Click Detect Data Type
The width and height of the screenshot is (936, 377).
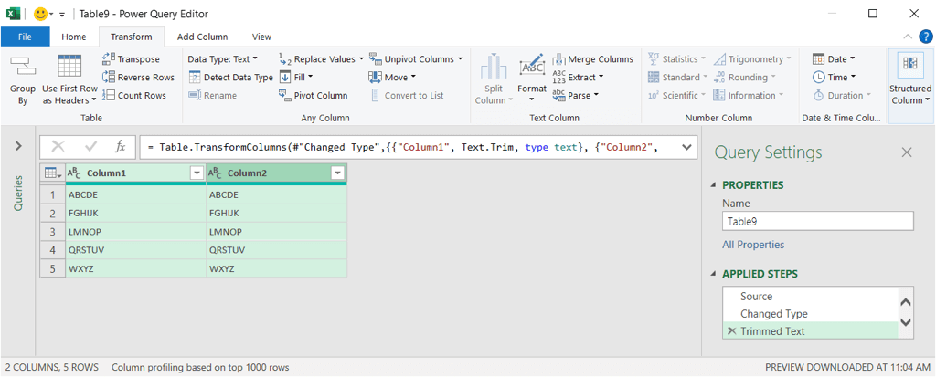point(230,78)
